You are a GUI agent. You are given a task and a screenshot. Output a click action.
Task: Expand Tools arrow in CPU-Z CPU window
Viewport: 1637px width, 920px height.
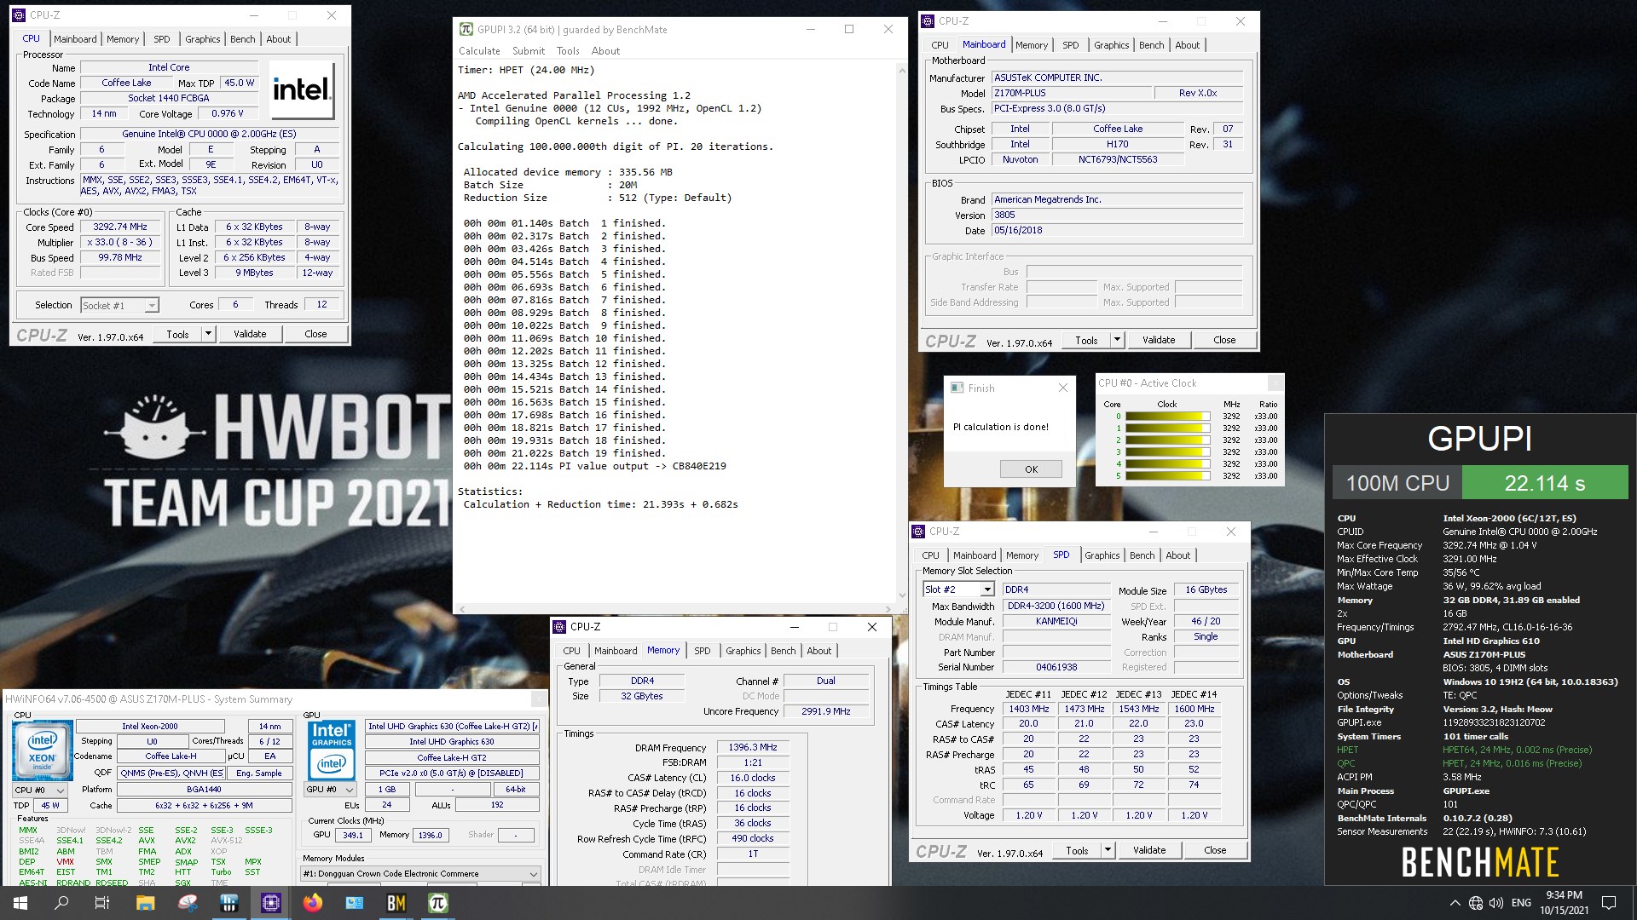coord(208,334)
